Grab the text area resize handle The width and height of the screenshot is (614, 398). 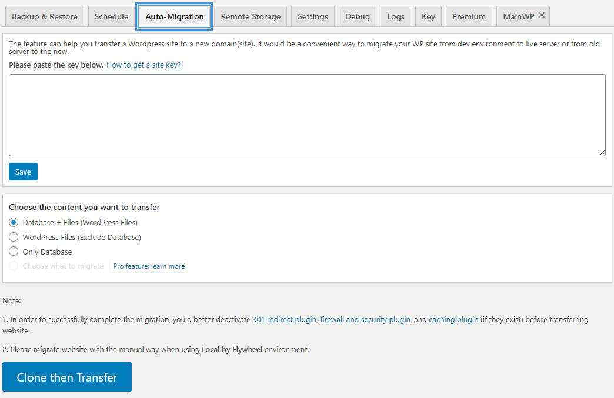602,153
